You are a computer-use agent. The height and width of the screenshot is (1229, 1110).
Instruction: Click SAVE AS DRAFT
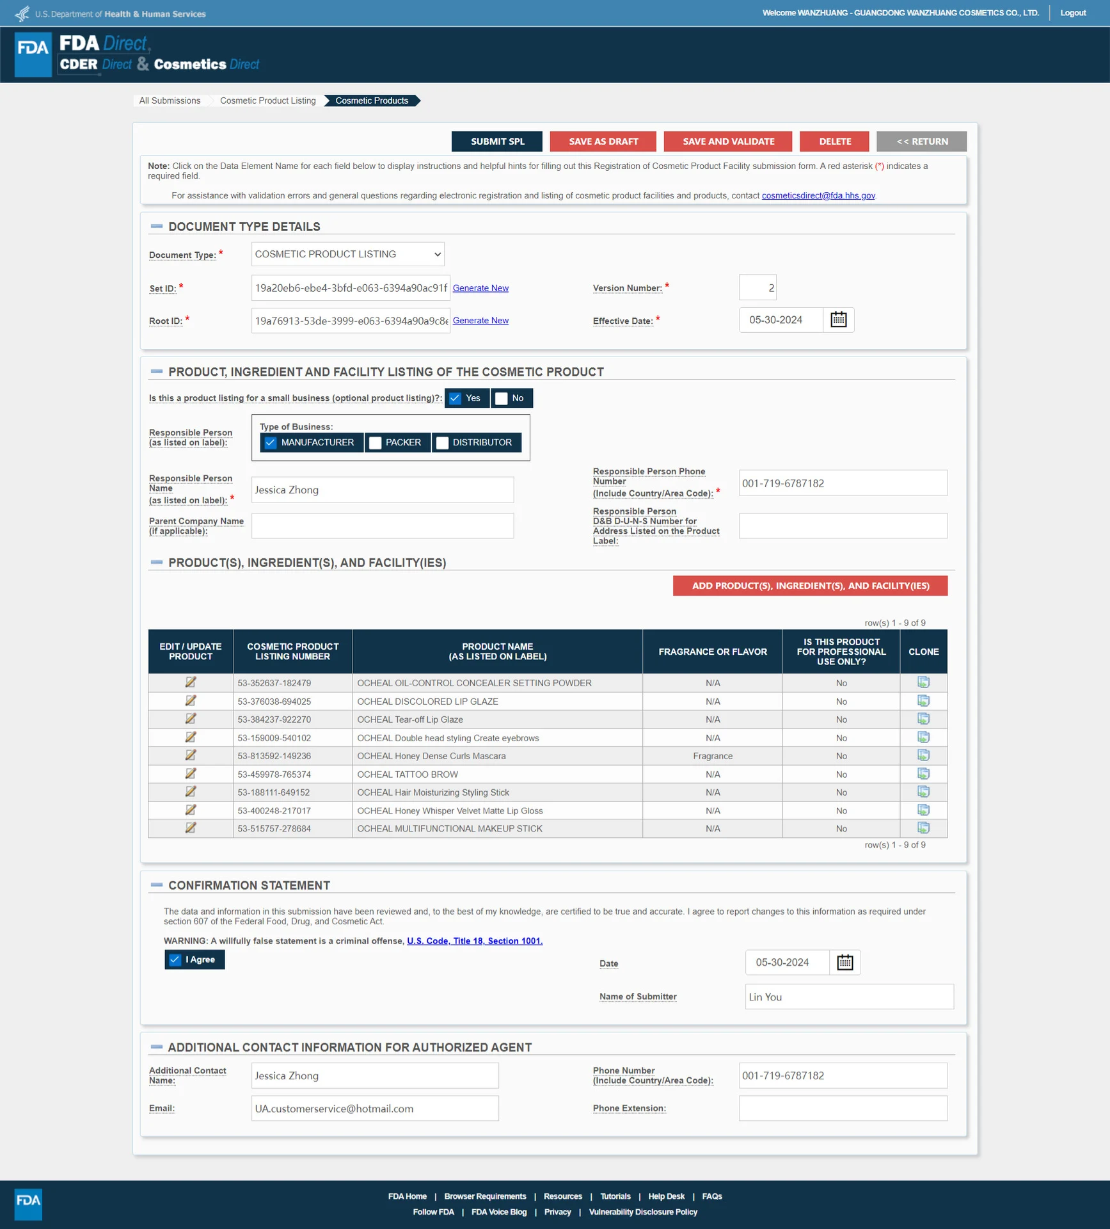(603, 141)
